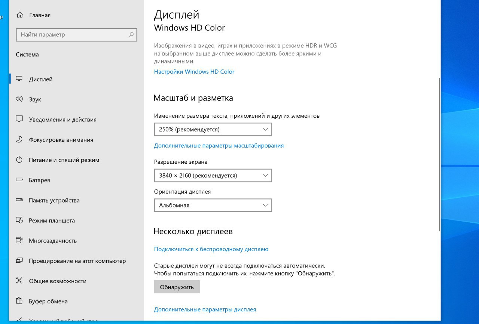The height and width of the screenshot is (324, 479).
Task: Click the Ориентация дисплея label
Action: (x=183, y=191)
